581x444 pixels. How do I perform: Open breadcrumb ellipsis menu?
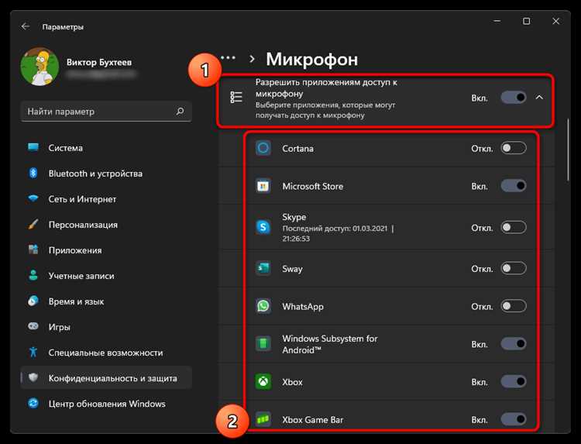pos(229,58)
